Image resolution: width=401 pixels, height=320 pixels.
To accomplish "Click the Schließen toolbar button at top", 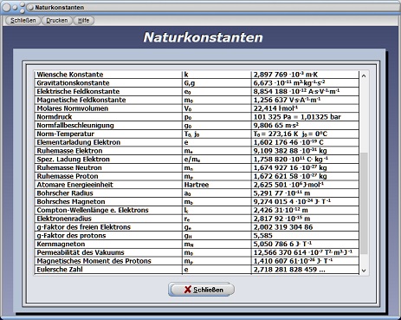I will [x=23, y=21].
